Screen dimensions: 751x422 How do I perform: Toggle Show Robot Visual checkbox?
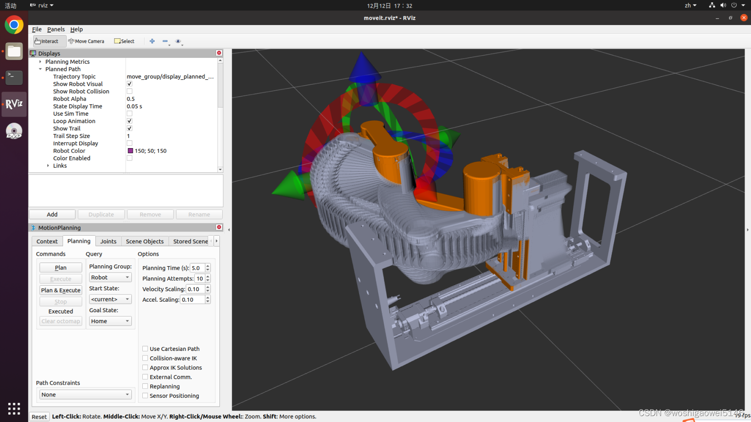pyautogui.click(x=130, y=84)
